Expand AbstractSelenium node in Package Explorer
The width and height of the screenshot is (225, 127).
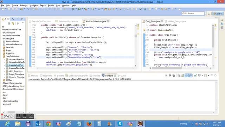[5, 59]
